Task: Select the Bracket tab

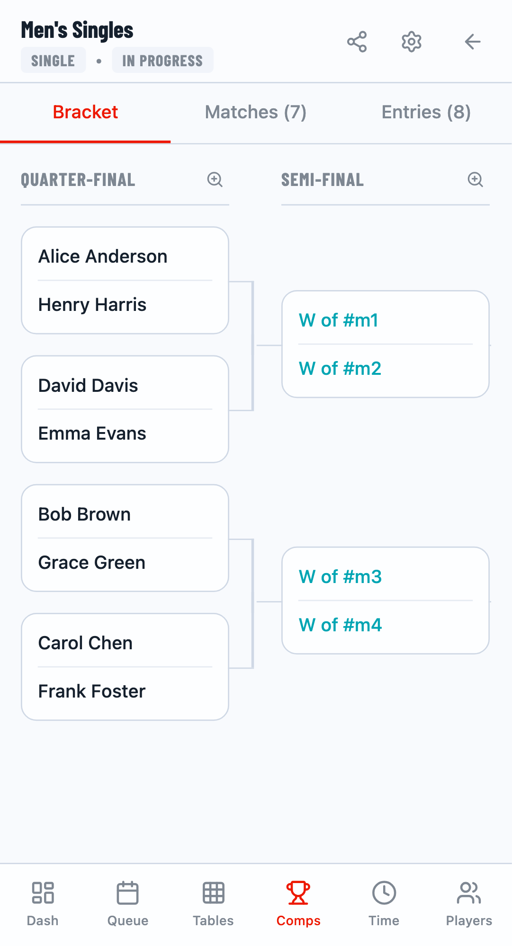Action: [x=85, y=112]
